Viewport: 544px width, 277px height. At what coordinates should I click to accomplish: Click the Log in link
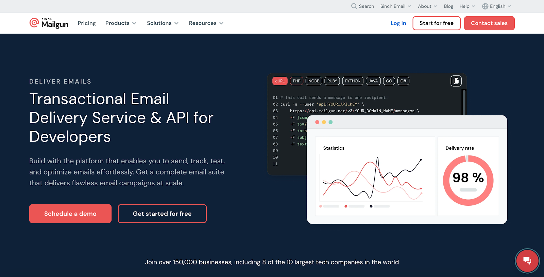[x=398, y=23]
